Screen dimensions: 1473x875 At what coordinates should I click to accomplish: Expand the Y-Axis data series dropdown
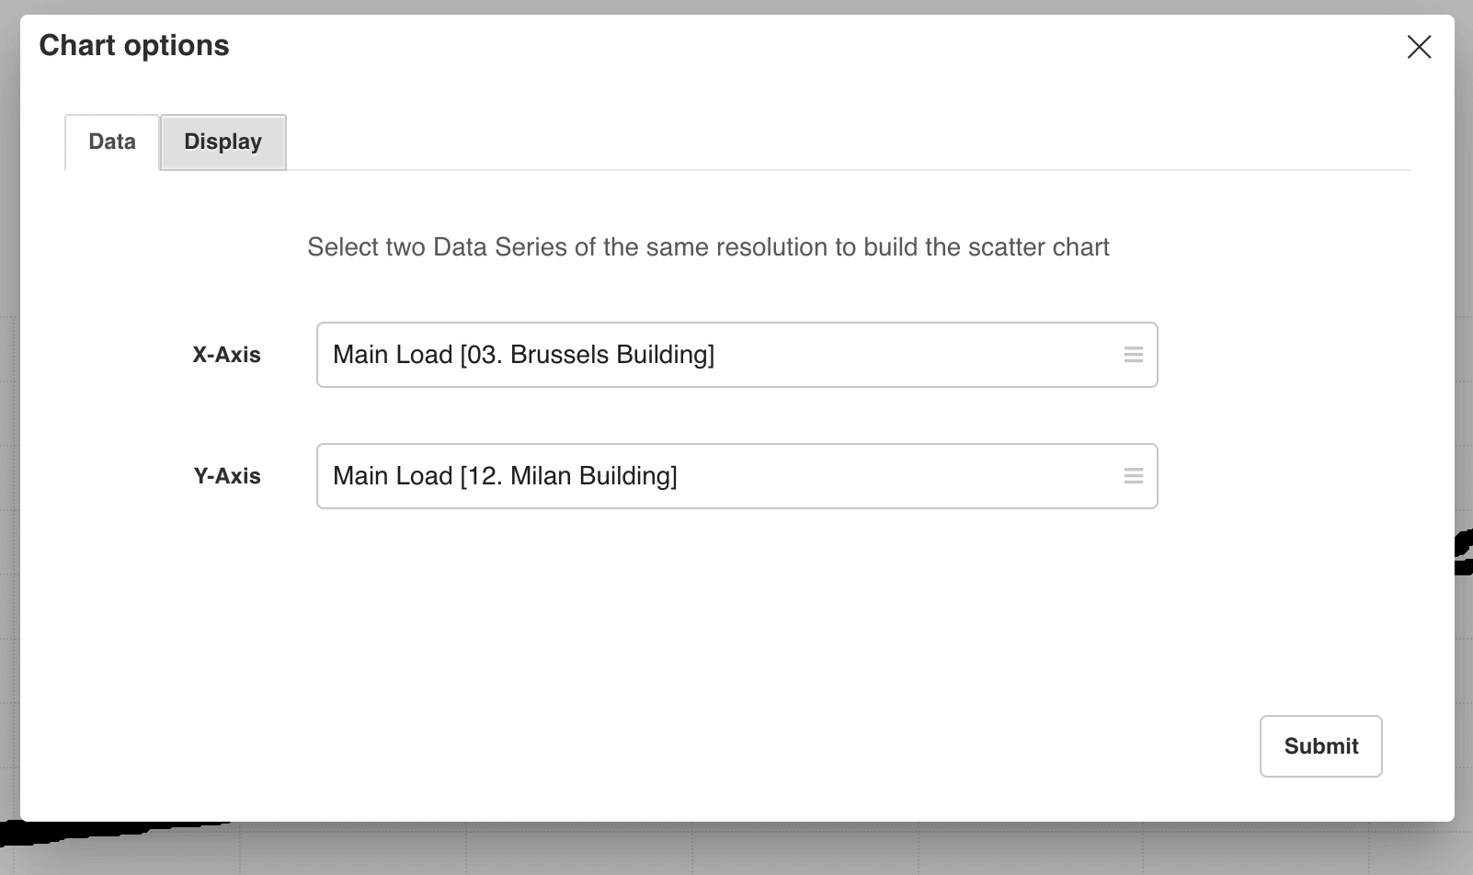(736, 476)
